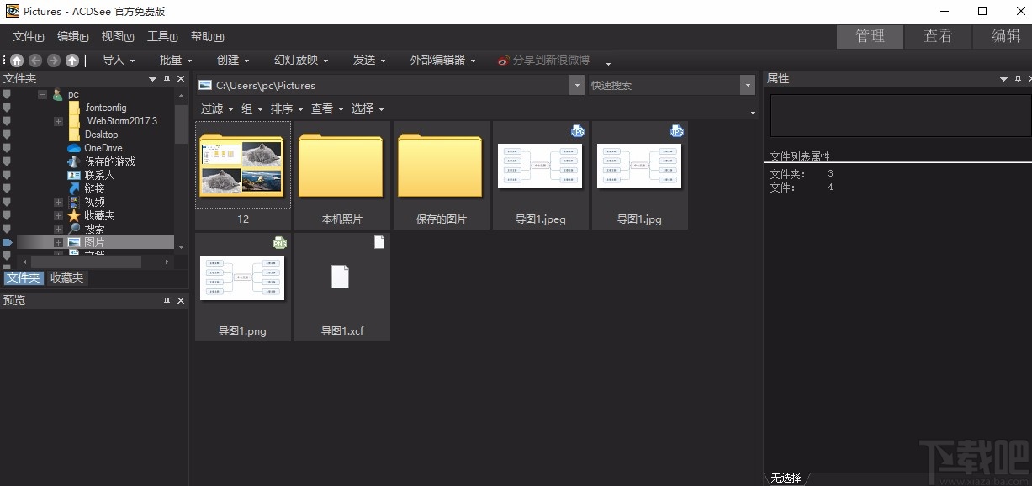Select the 导图1.png thumbnail
Screen dimensions: 1032x486
coord(242,277)
